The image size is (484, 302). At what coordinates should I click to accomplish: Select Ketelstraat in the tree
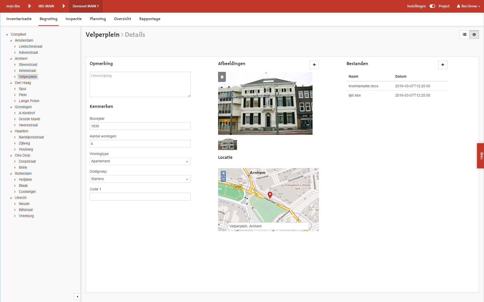(x=27, y=71)
